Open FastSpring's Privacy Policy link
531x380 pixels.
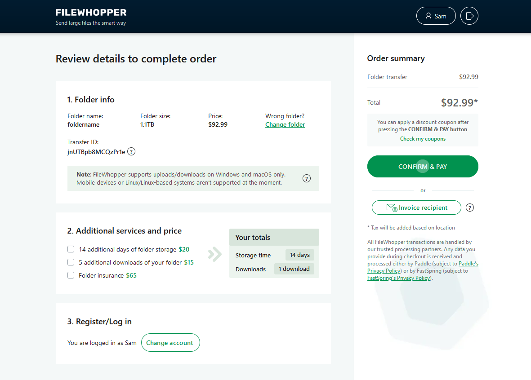coord(399,278)
